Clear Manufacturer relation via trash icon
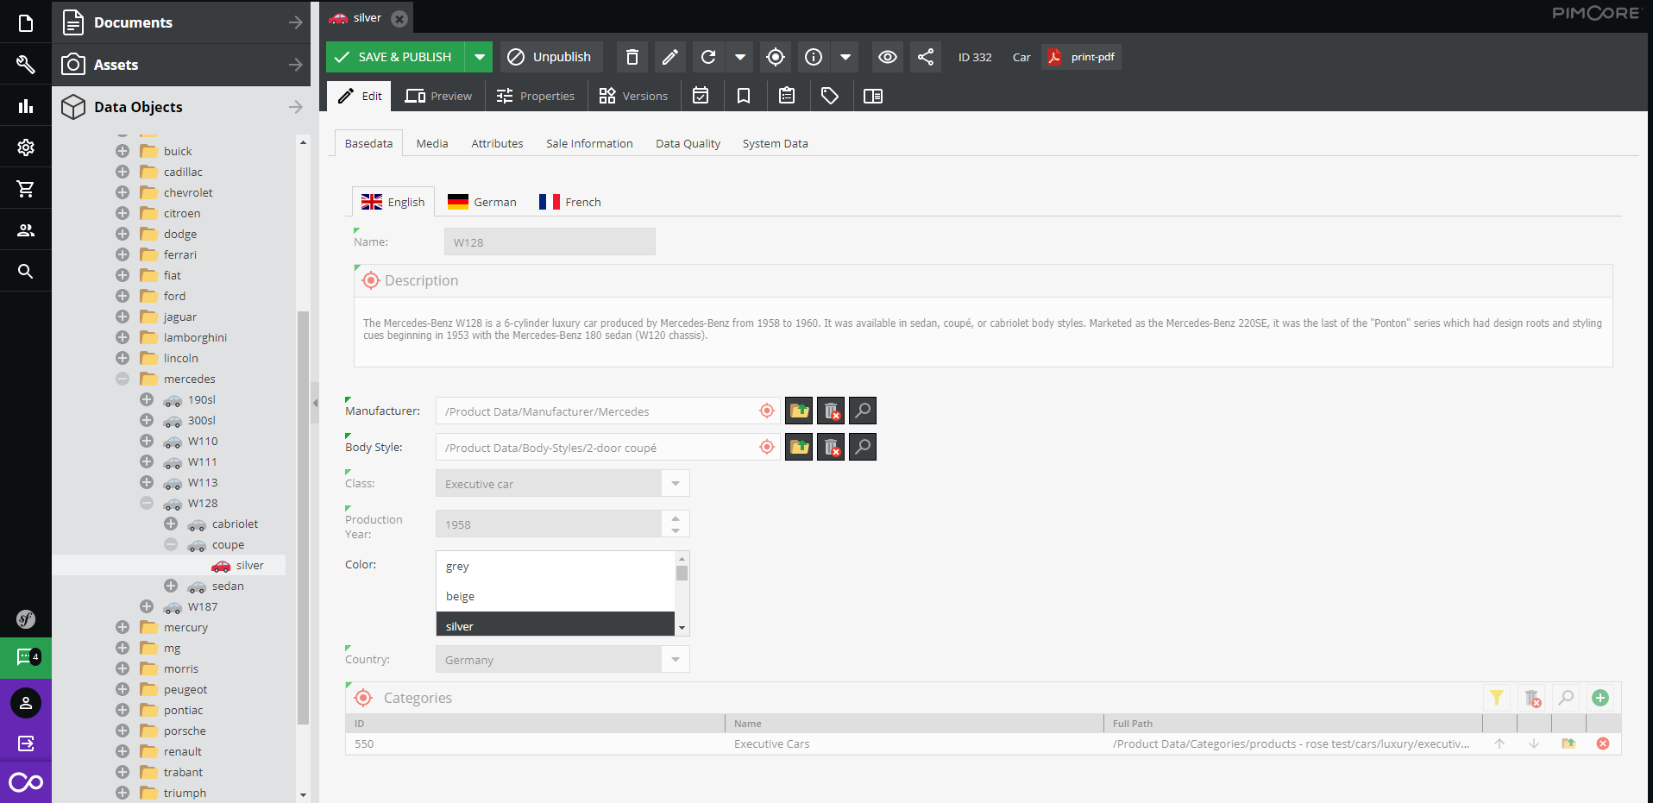The width and height of the screenshot is (1653, 803). (x=831, y=411)
